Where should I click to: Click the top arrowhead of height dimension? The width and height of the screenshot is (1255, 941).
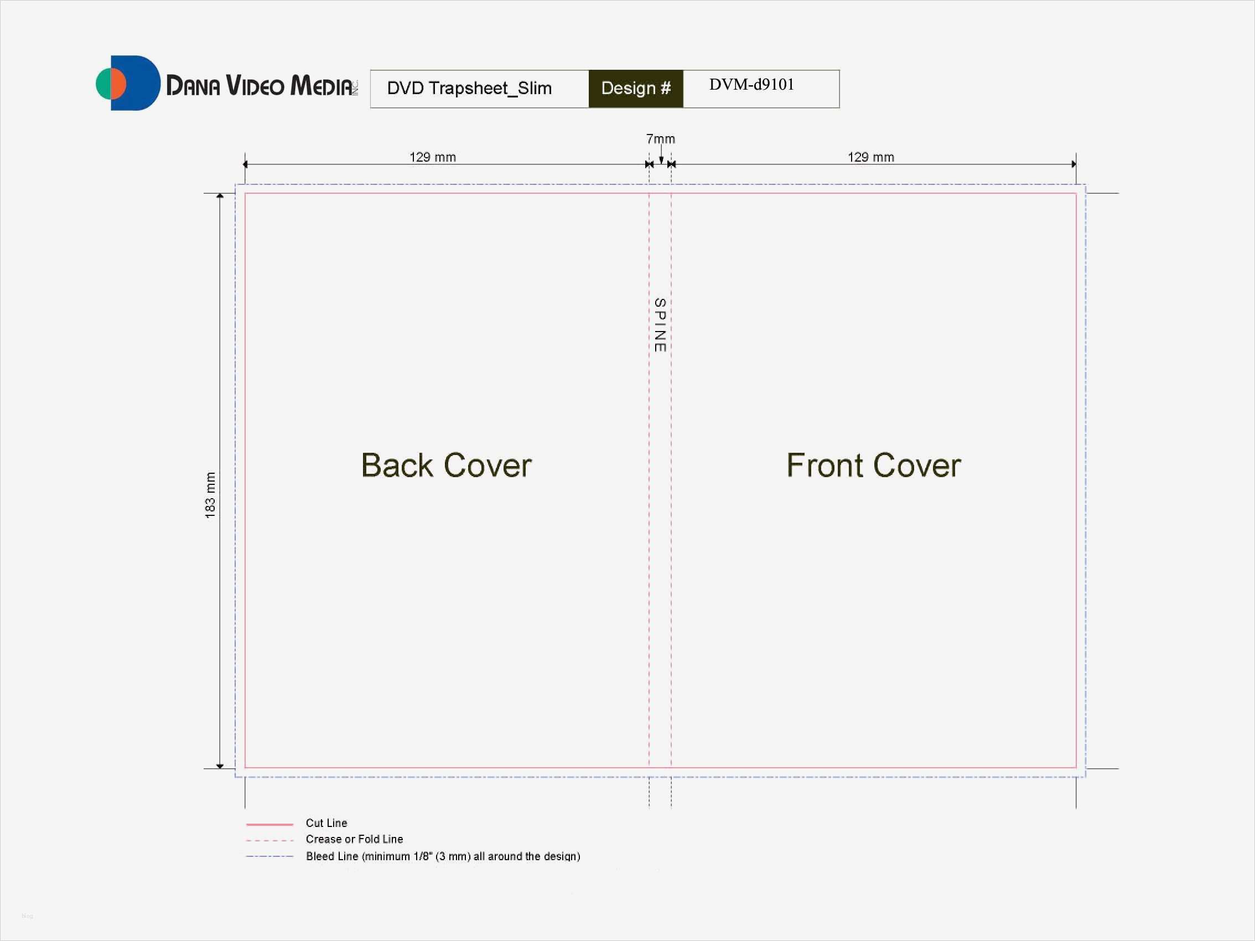(220, 196)
